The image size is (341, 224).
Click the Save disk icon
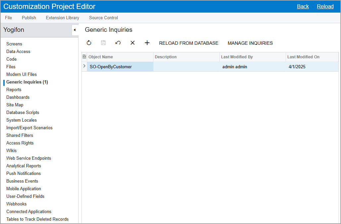[x=103, y=43]
